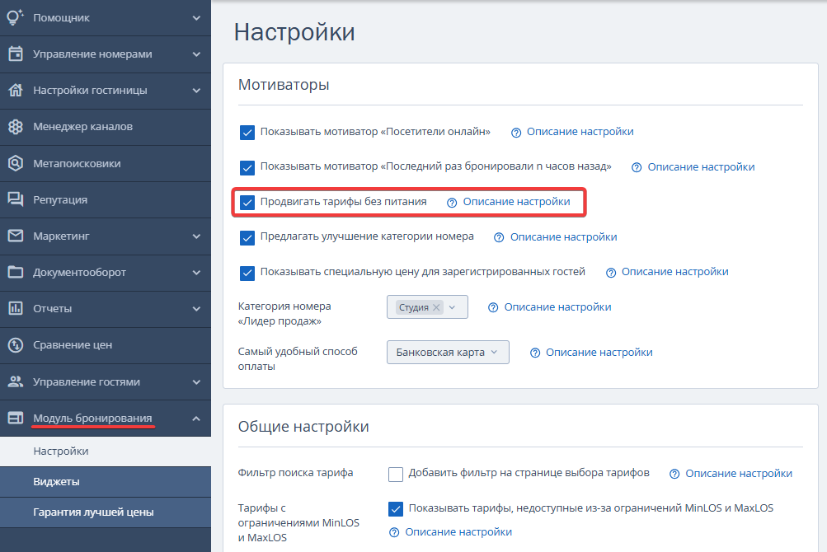Expand the Маркетинг menu chevron
Image resolution: width=827 pixels, height=552 pixels.
point(196,236)
